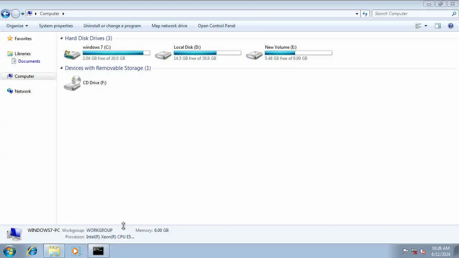Open Windows Media Player from taskbar
The width and height of the screenshot is (459, 258).
[x=75, y=251]
